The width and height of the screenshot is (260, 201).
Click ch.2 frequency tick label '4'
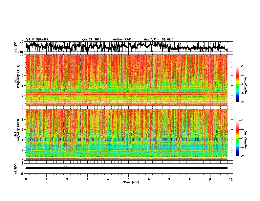23,140
